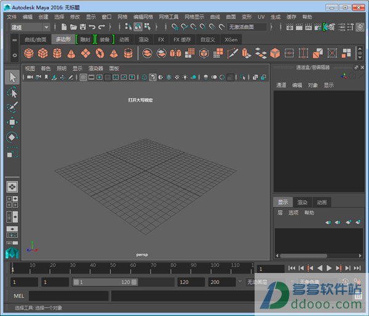Screen dimensions: 369x316
Task: Toggle textured display checker icon
Action: (x=177, y=77)
